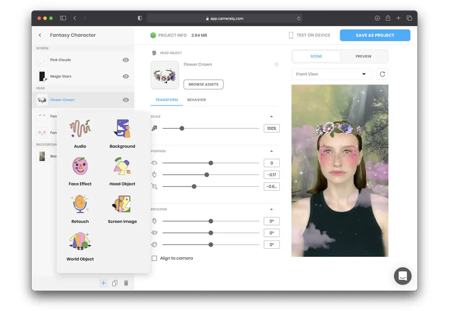Viewport: 449px width, 311px height.
Task: Click the first position value field 0
Action: tap(271, 163)
